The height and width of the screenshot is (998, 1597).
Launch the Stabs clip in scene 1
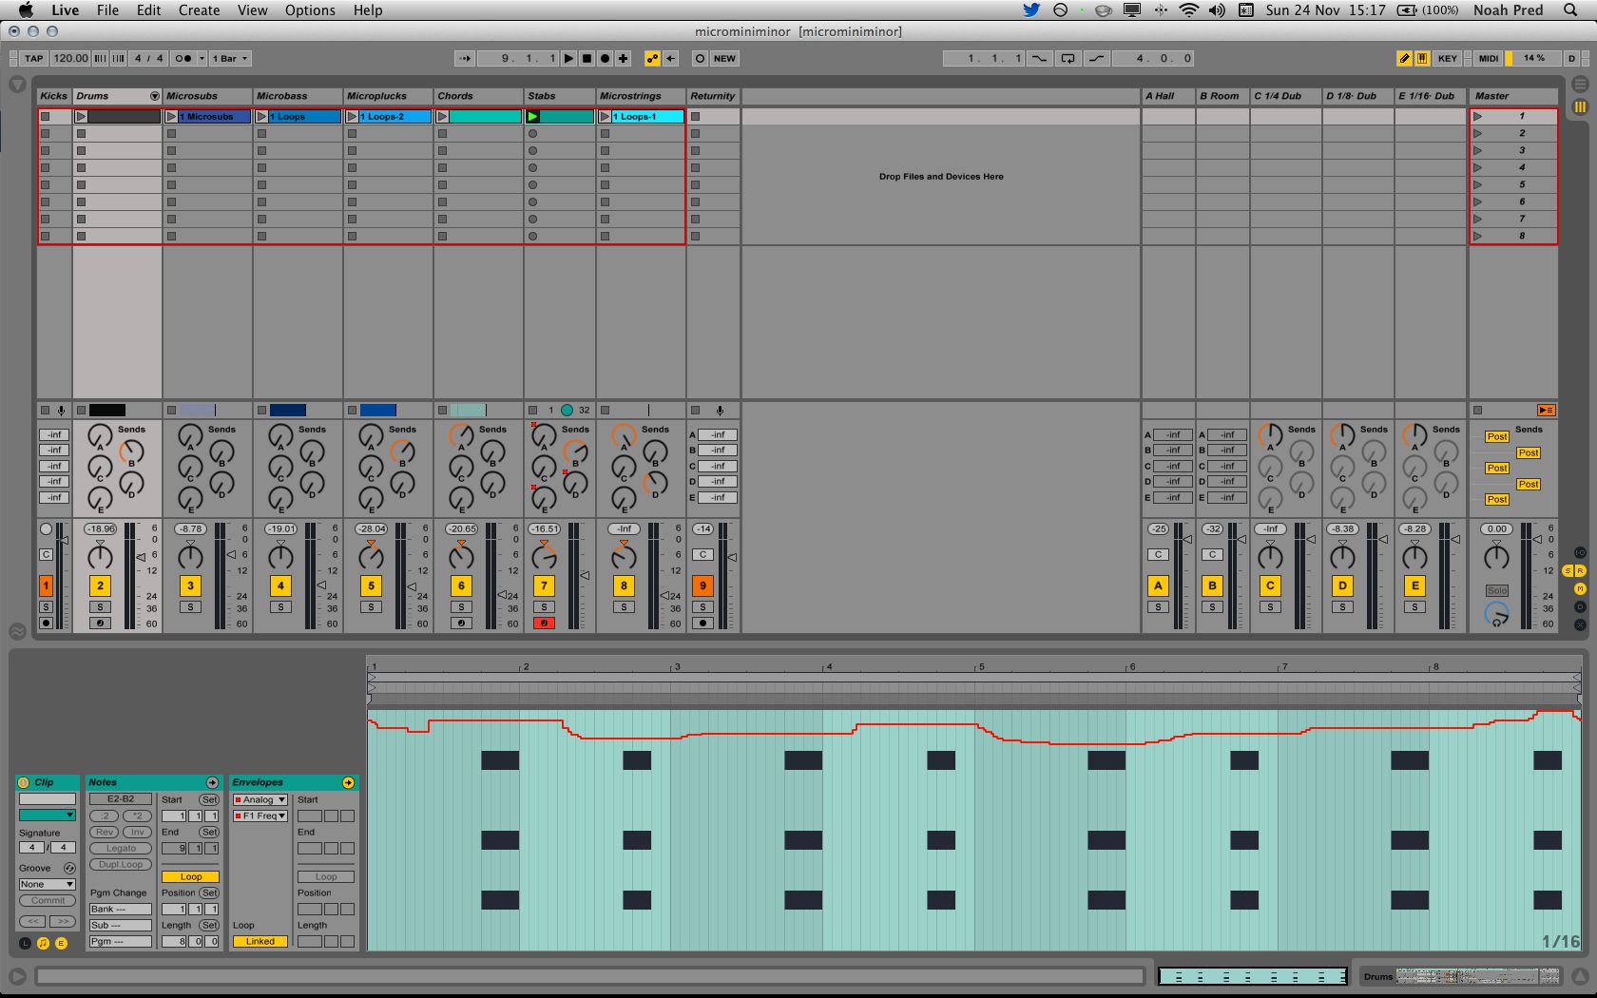533,116
